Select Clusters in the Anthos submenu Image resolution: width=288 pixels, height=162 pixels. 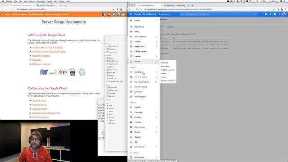coord(163,73)
